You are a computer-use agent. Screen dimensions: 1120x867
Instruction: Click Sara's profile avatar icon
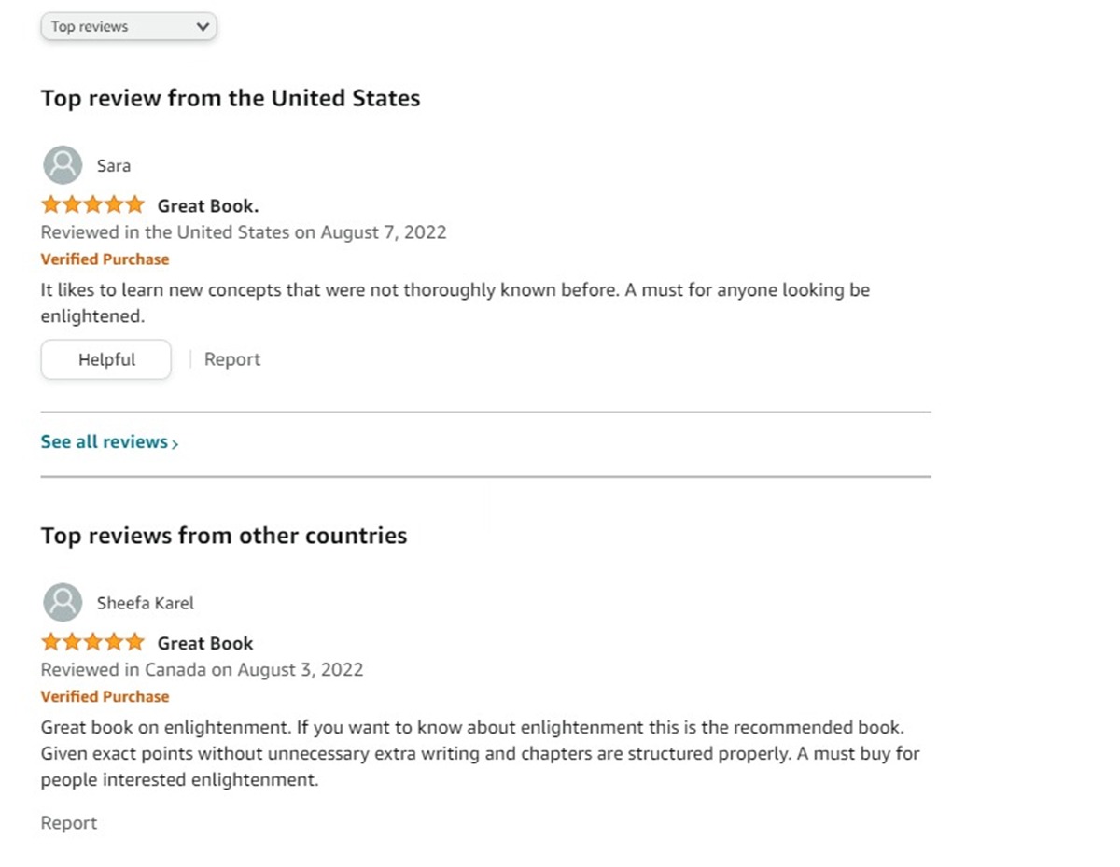(x=63, y=165)
